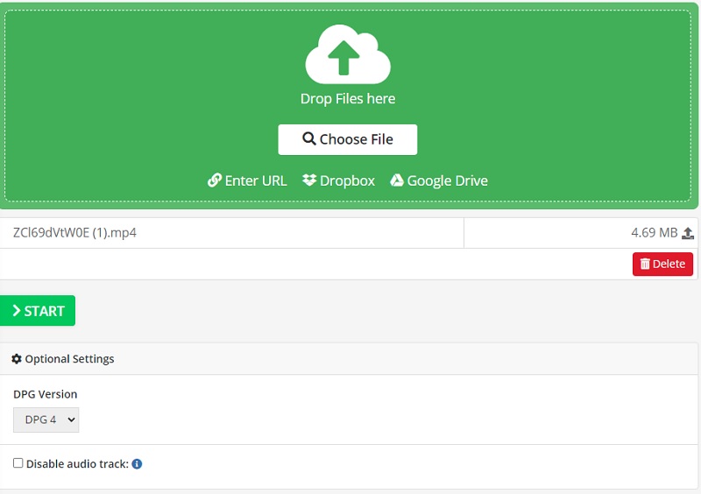This screenshot has width=701, height=494.
Task: Select the Google Drive text link
Action: pos(447,180)
